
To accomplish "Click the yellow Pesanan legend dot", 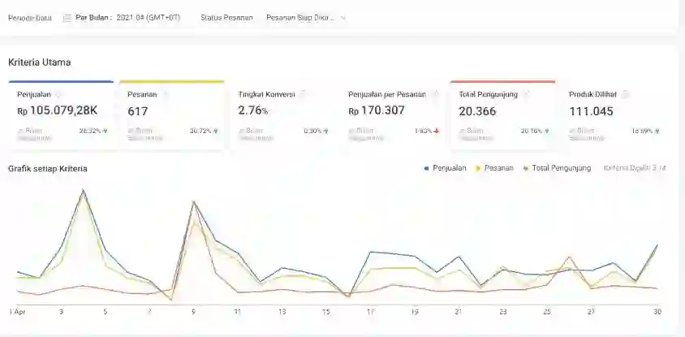I will 478,168.
